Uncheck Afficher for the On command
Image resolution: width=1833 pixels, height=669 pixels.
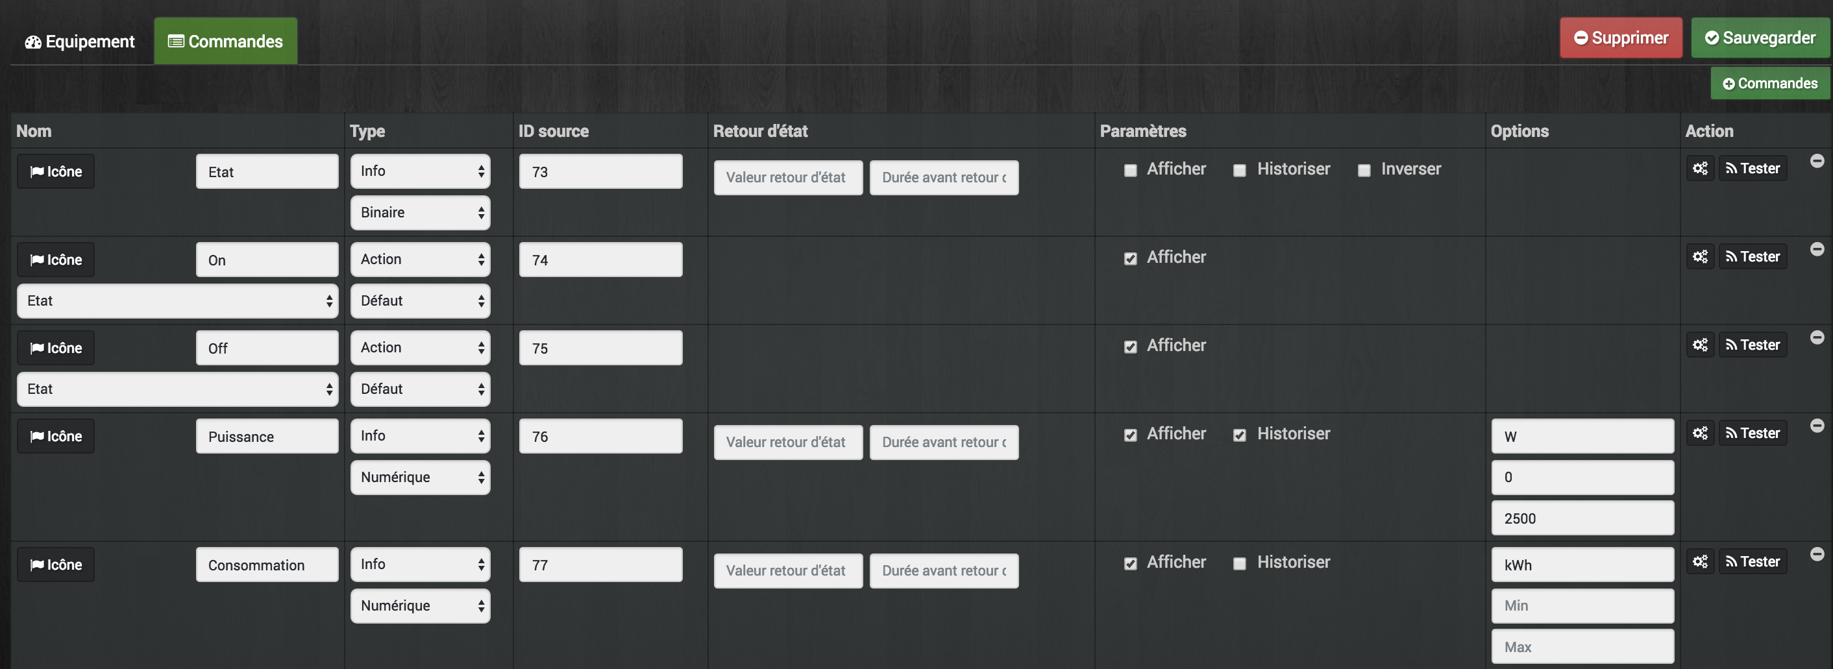pos(1131,259)
